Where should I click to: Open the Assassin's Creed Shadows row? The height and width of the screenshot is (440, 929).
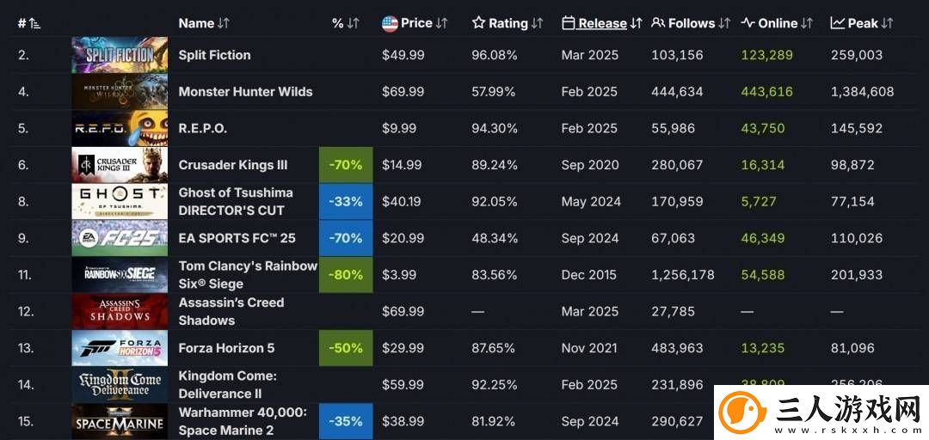click(464, 311)
